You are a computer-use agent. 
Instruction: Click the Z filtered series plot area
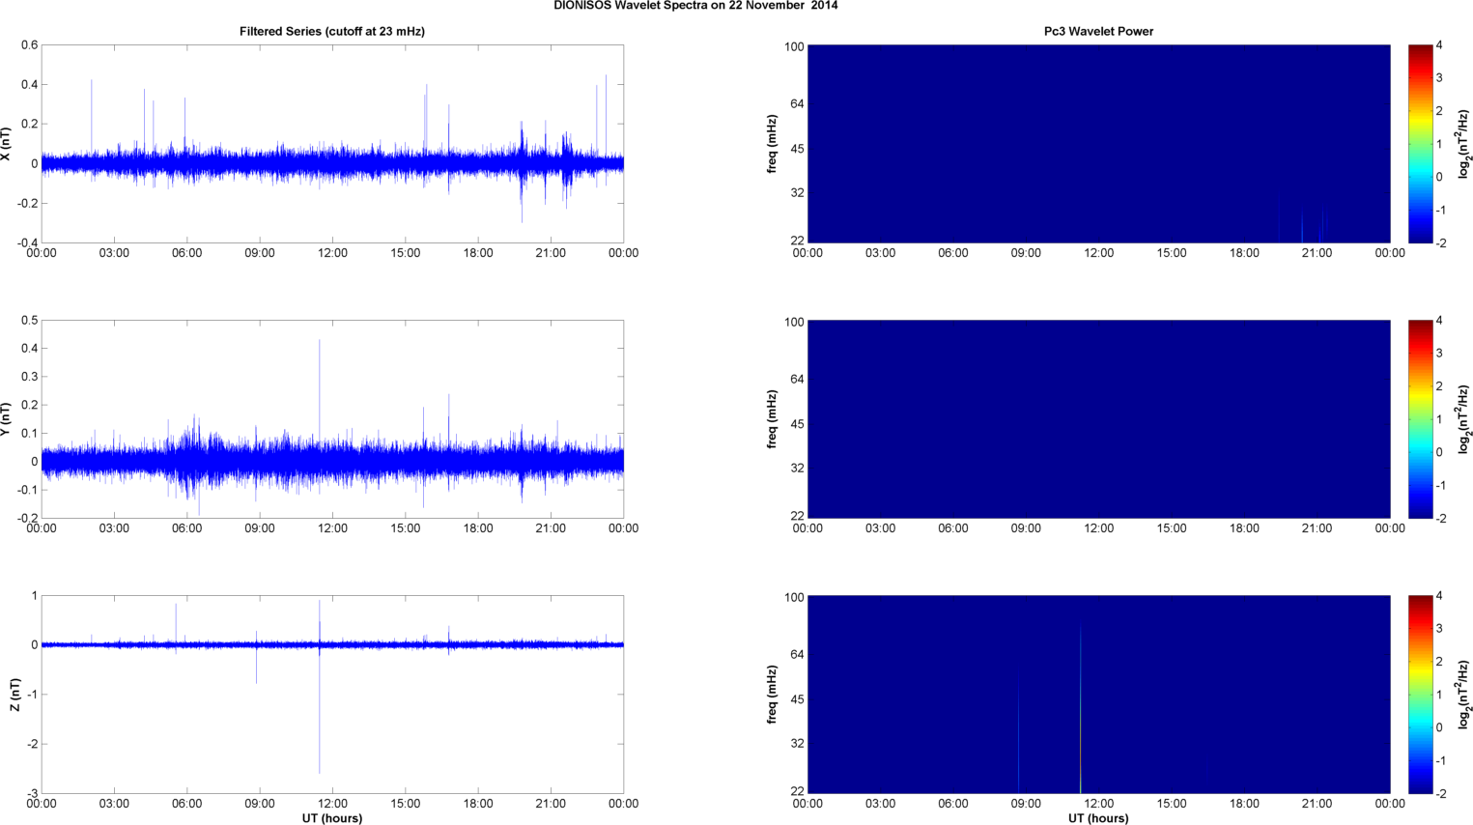click(332, 695)
